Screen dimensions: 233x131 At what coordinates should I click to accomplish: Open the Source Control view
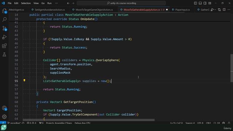point(4,28)
